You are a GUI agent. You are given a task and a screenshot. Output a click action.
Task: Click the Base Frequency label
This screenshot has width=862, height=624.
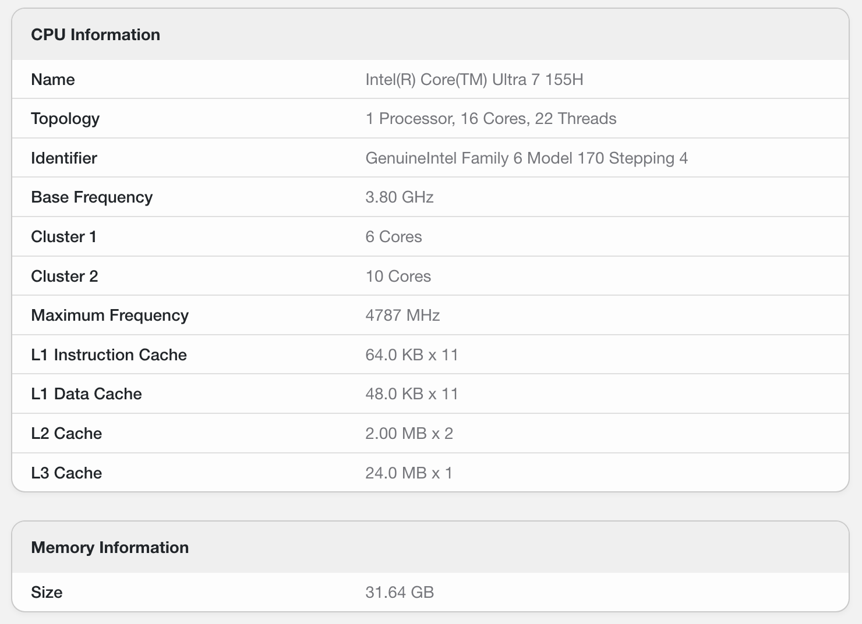[x=91, y=197]
